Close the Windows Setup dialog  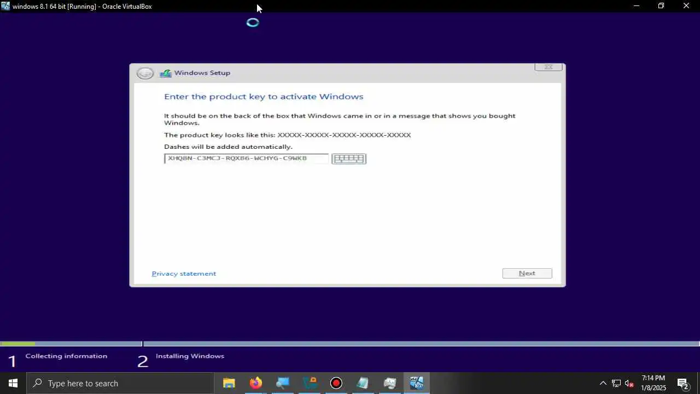point(548,67)
